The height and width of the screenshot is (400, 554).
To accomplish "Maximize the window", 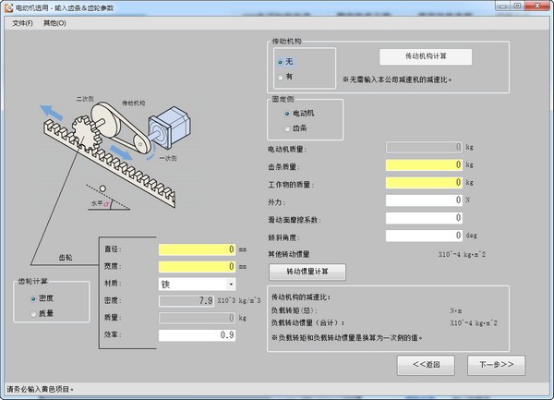I will (x=517, y=6).
